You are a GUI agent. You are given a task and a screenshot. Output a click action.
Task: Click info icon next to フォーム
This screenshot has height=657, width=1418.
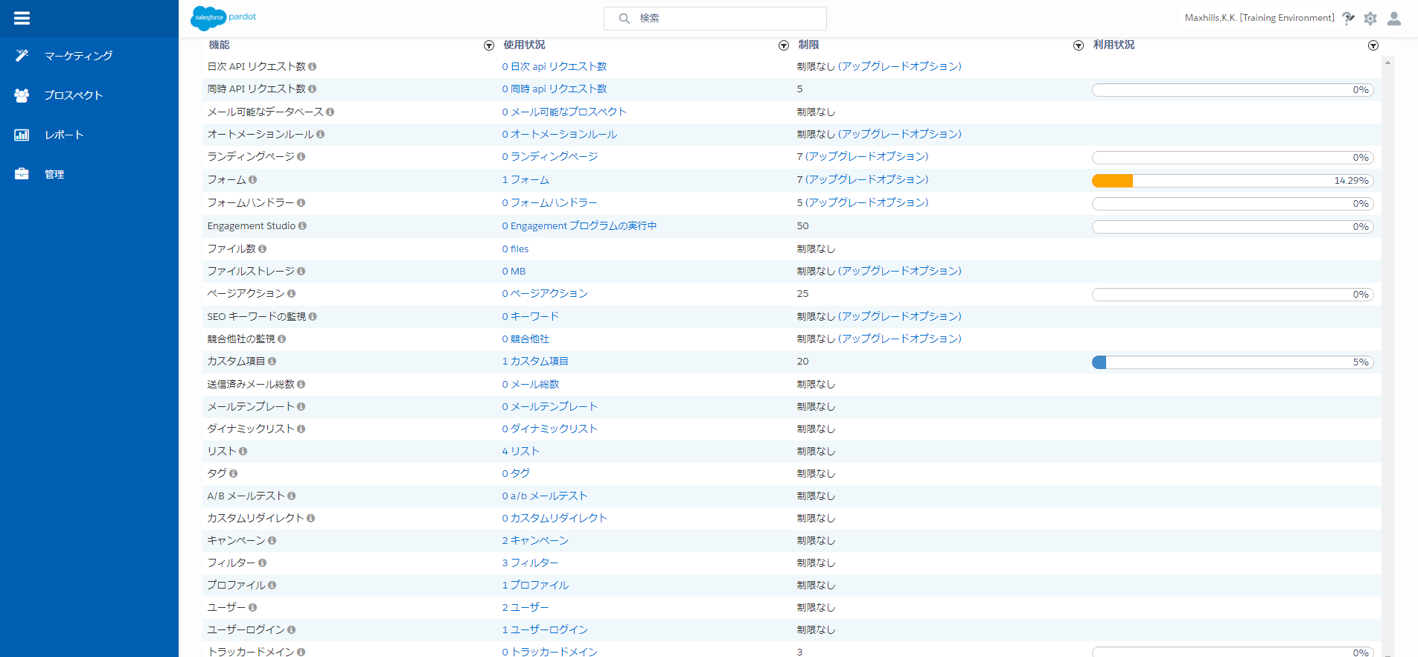coord(253,180)
